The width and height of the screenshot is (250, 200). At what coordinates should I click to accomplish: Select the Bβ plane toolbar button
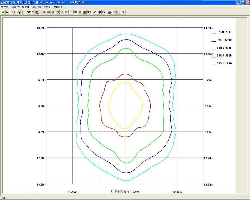pyautogui.click(x=99, y=12)
